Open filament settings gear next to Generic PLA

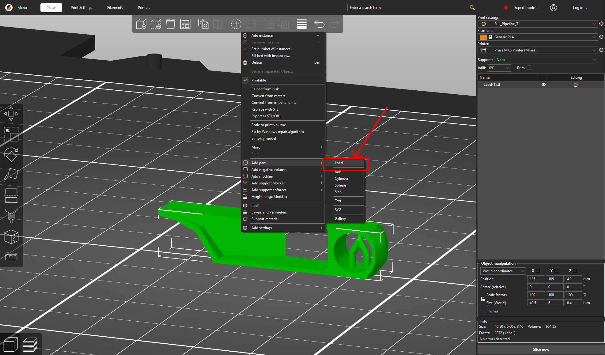click(601, 37)
